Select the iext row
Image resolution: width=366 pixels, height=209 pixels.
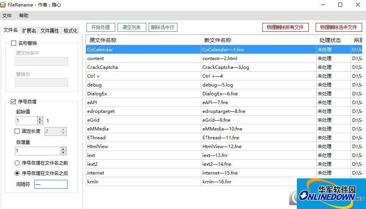tap(224, 155)
